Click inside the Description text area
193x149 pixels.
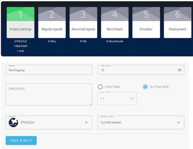(x=49, y=94)
